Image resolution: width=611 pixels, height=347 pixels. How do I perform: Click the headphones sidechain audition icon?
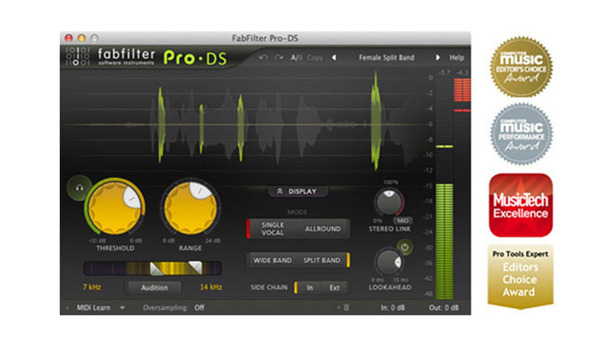coord(79,188)
